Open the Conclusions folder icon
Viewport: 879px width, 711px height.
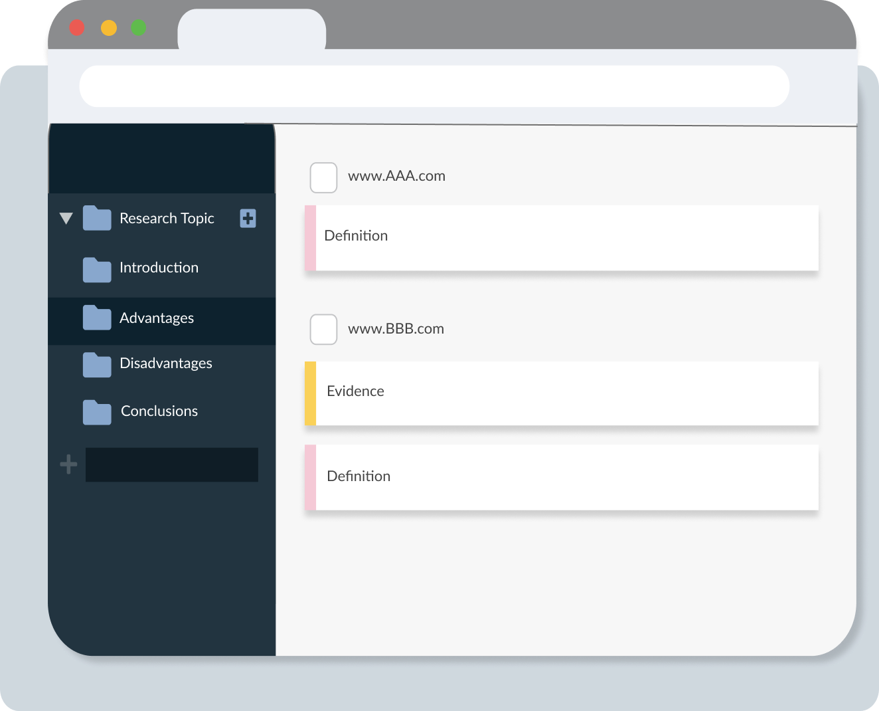tap(96, 412)
